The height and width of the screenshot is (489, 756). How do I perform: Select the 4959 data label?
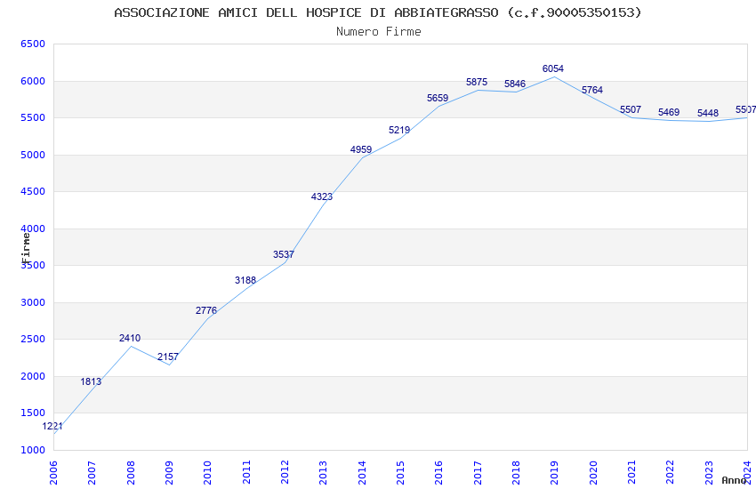pos(360,150)
